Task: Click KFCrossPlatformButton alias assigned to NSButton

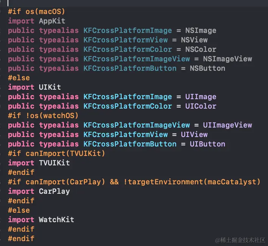Action: point(130,69)
